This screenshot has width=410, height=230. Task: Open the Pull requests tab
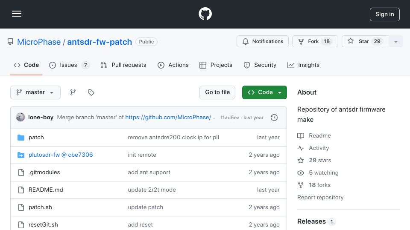123,65
